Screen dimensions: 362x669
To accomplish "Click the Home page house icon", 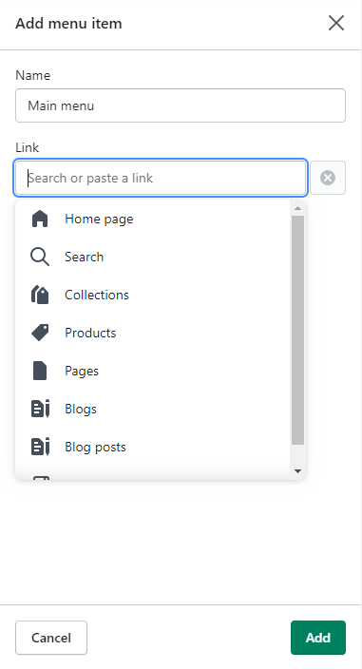I will (x=40, y=219).
